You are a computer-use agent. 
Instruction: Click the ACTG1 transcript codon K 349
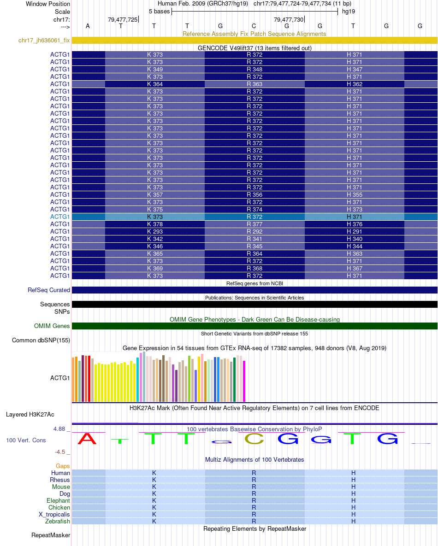[x=155, y=69]
